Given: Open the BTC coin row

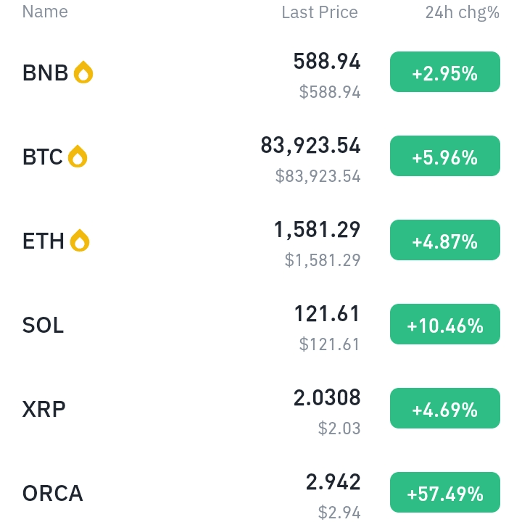Looking at the screenshot, I should pyautogui.click(x=261, y=157).
